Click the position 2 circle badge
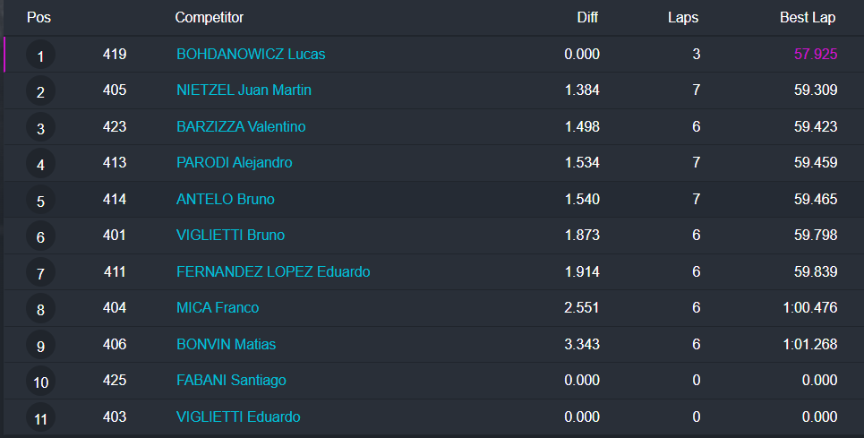This screenshot has height=438, width=864. click(40, 92)
